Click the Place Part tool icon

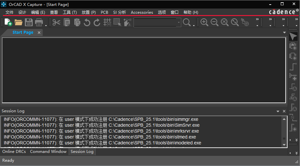[293, 46]
